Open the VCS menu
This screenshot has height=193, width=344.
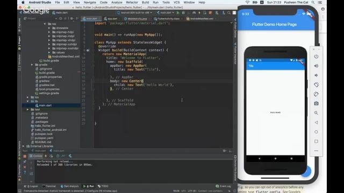177,2
